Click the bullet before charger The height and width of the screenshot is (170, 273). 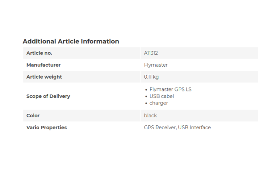[146, 103]
